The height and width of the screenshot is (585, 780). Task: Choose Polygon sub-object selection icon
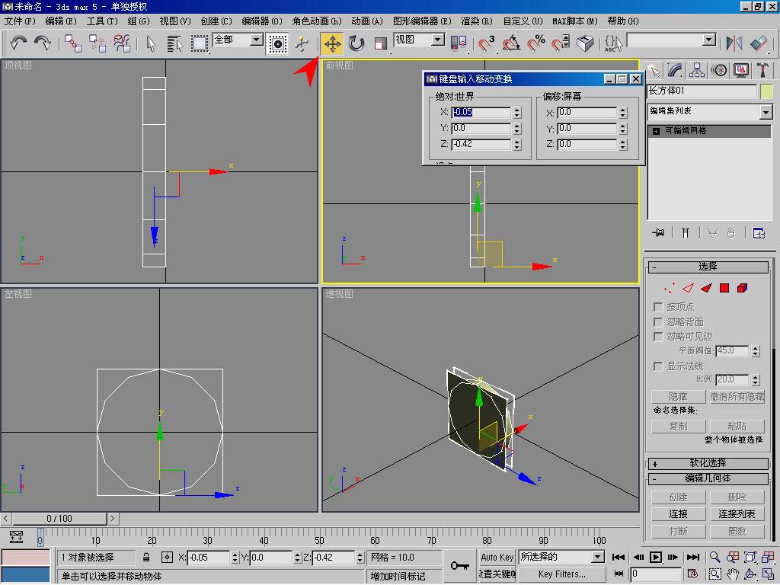click(724, 288)
